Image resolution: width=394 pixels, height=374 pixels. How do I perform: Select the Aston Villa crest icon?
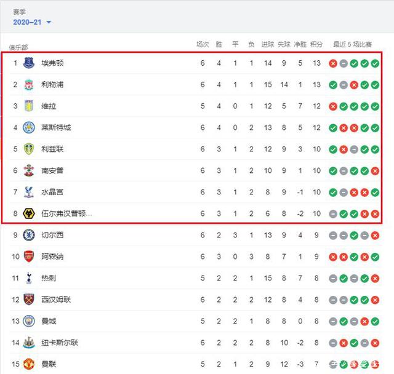29,106
